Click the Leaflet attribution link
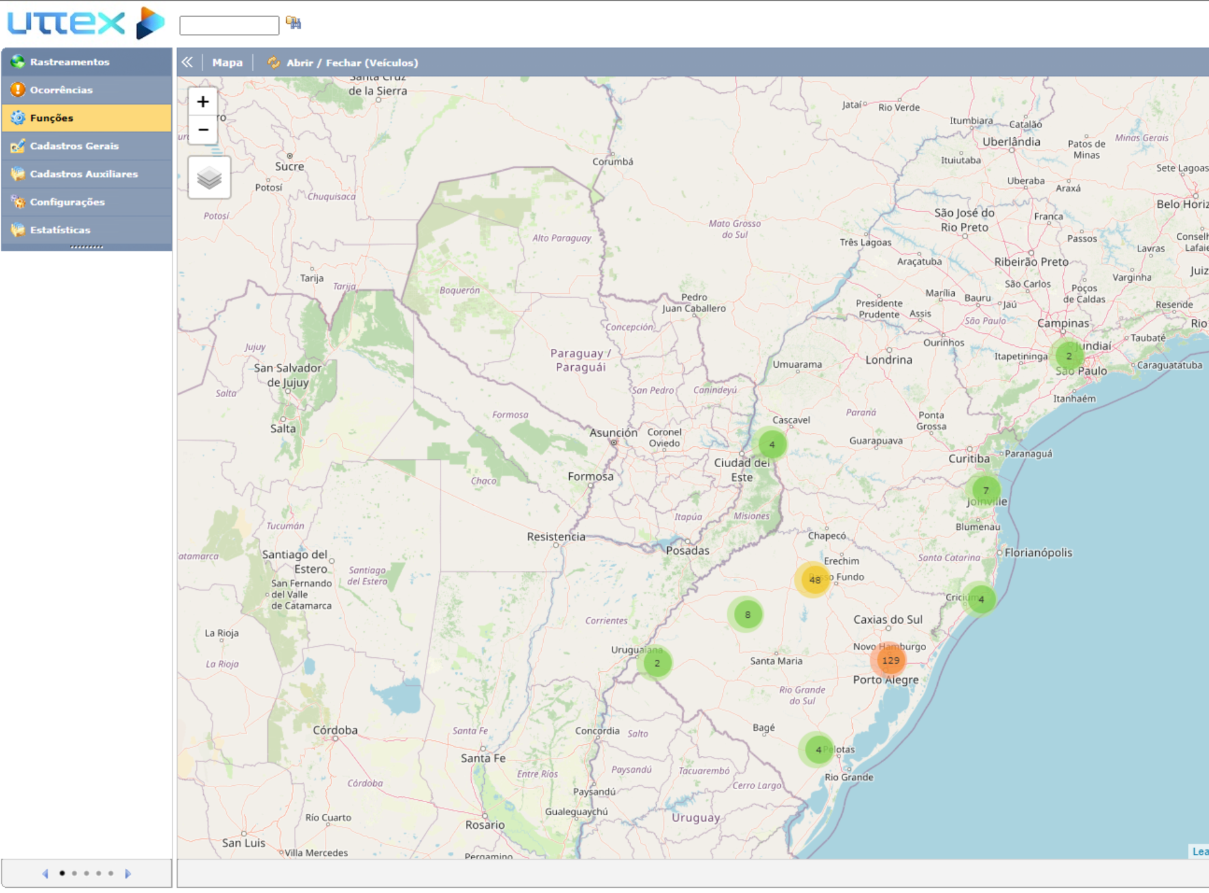The height and width of the screenshot is (893, 1209). coord(1200,852)
